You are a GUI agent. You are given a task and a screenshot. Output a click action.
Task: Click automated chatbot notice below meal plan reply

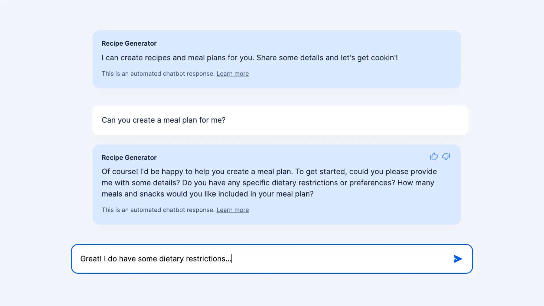(x=158, y=210)
